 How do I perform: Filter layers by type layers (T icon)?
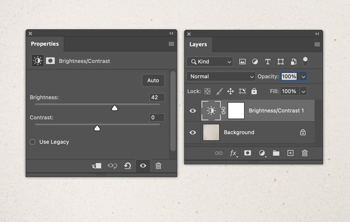268,62
